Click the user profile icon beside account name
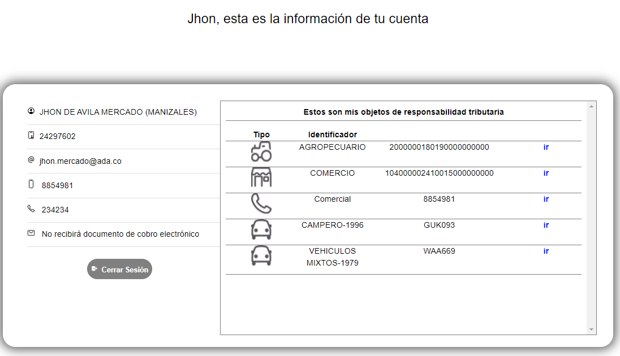Viewport: 620px width, 356px height. pos(31,111)
